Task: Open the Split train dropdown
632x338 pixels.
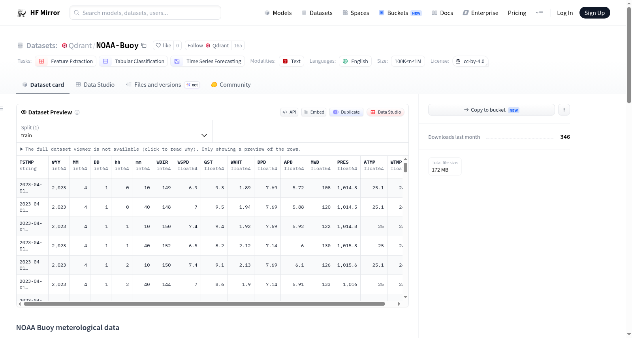Action: [114, 131]
